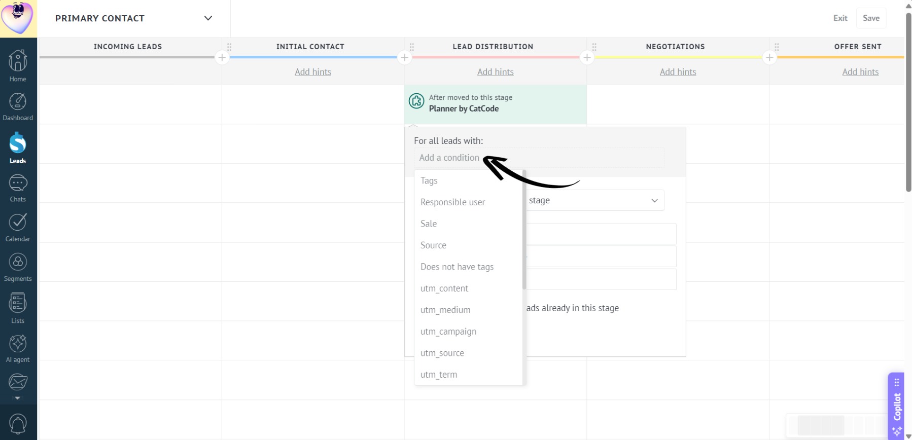
Task: Choose utm_campaign from condition list
Action: [448, 332]
